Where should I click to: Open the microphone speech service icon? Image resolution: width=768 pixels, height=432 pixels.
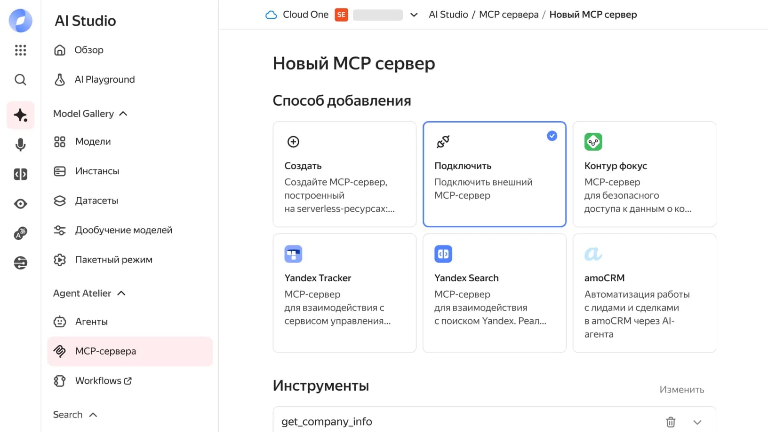coord(20,145)
